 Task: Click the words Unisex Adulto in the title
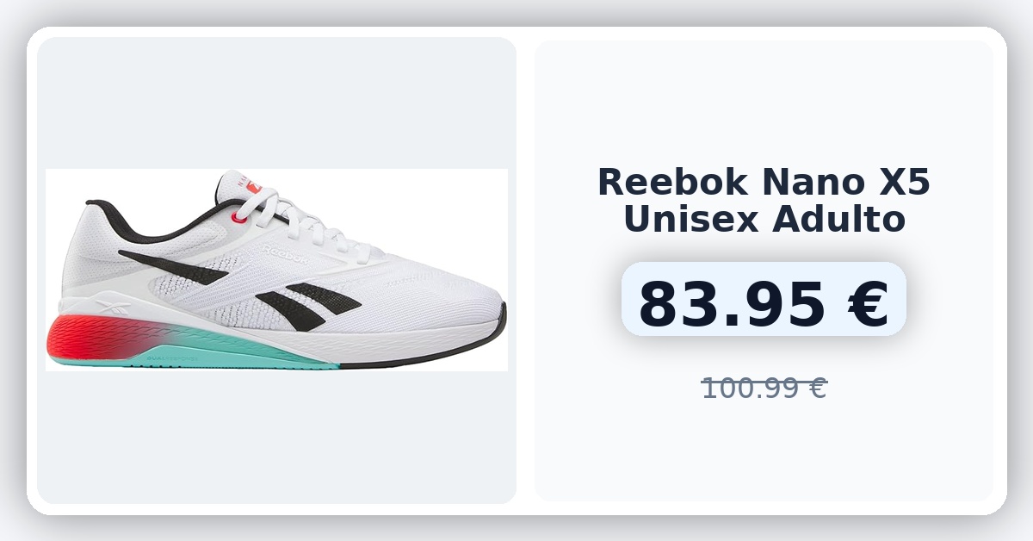point(764,219)
